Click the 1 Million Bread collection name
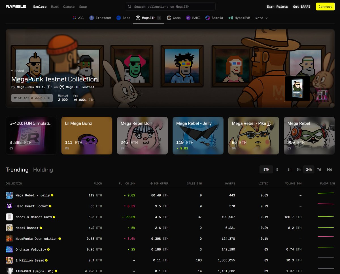 (x=29, y=260)
